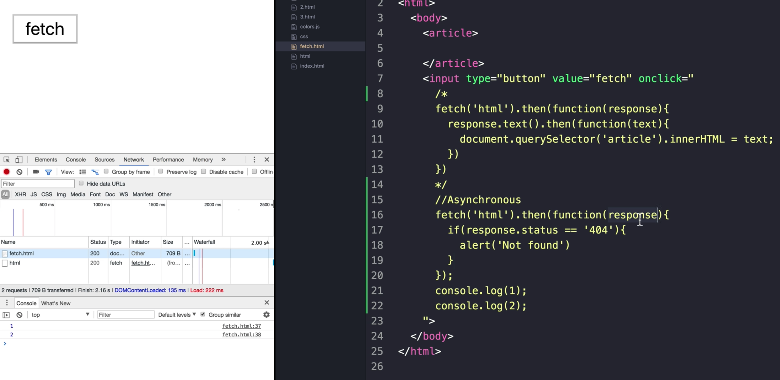Toggle Hide data URLs checkbox
The height and width of the screenshot is (380, 780).
(81, 183)
